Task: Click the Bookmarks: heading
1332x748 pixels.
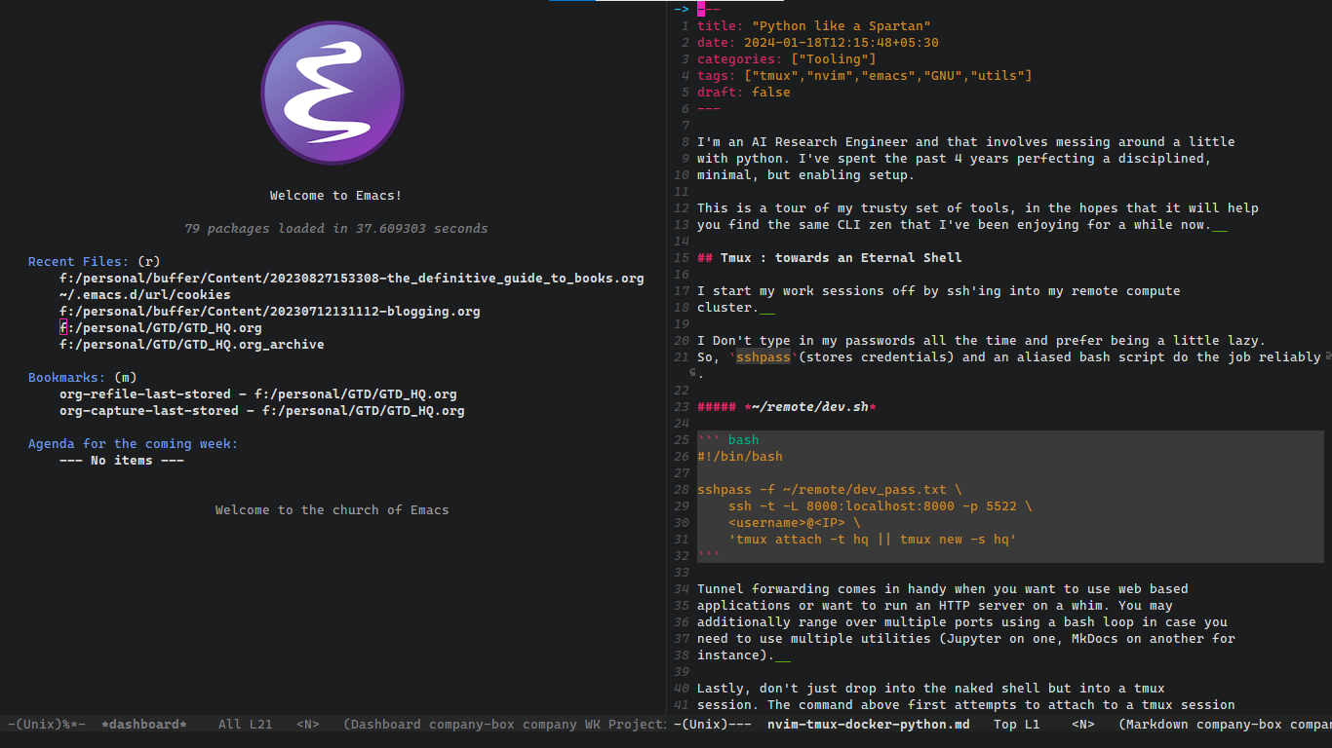Action: click(67, 377)
